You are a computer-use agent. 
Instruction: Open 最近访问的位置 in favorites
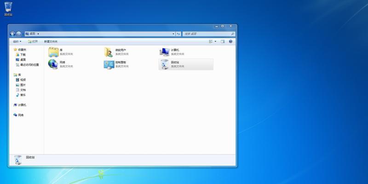tap(27, 65)
